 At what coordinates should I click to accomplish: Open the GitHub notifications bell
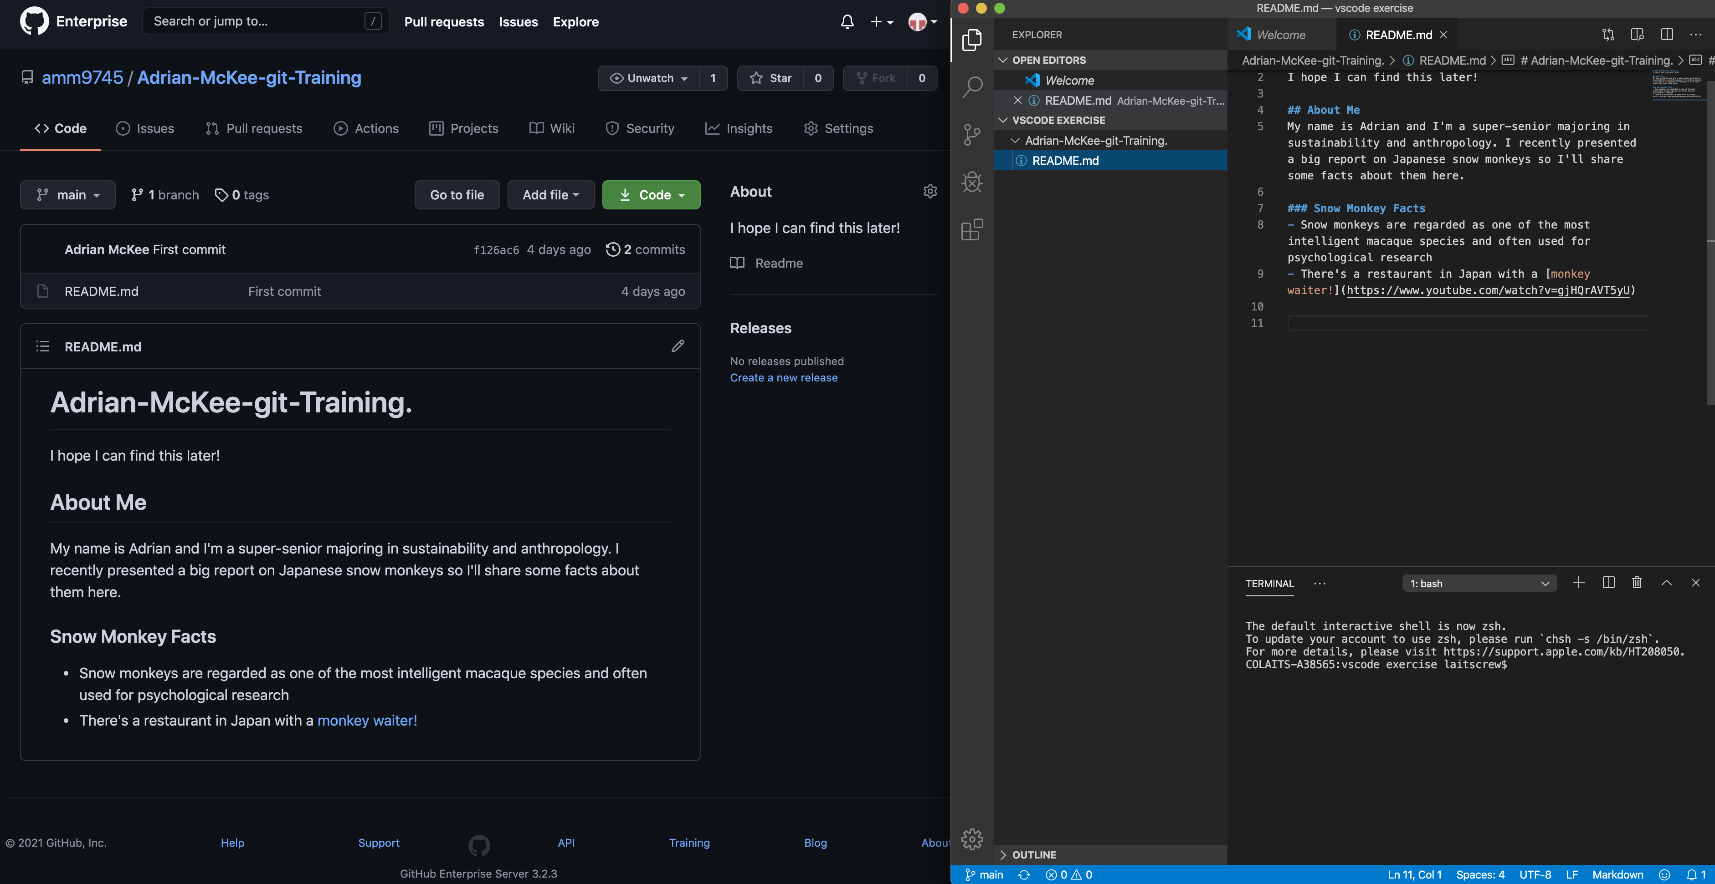pyautogui.click(x=847, y=22)
